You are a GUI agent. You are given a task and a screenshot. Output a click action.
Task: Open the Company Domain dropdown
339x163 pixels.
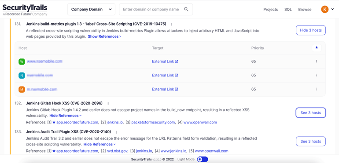point(91,9)
